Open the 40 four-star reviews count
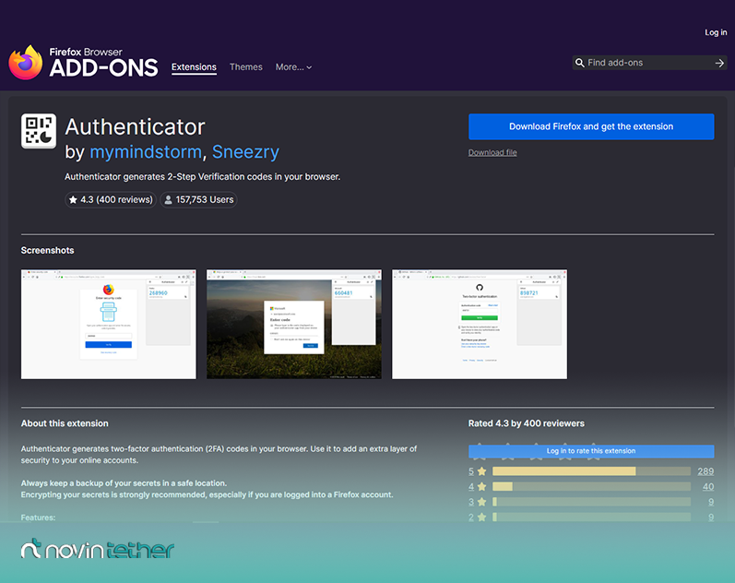The height and width of the screenshot is (583, 735). click(708, 487)
